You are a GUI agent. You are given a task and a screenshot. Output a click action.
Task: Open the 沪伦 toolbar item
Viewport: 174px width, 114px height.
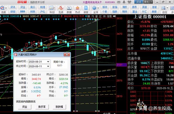click(x=43, y=11)
